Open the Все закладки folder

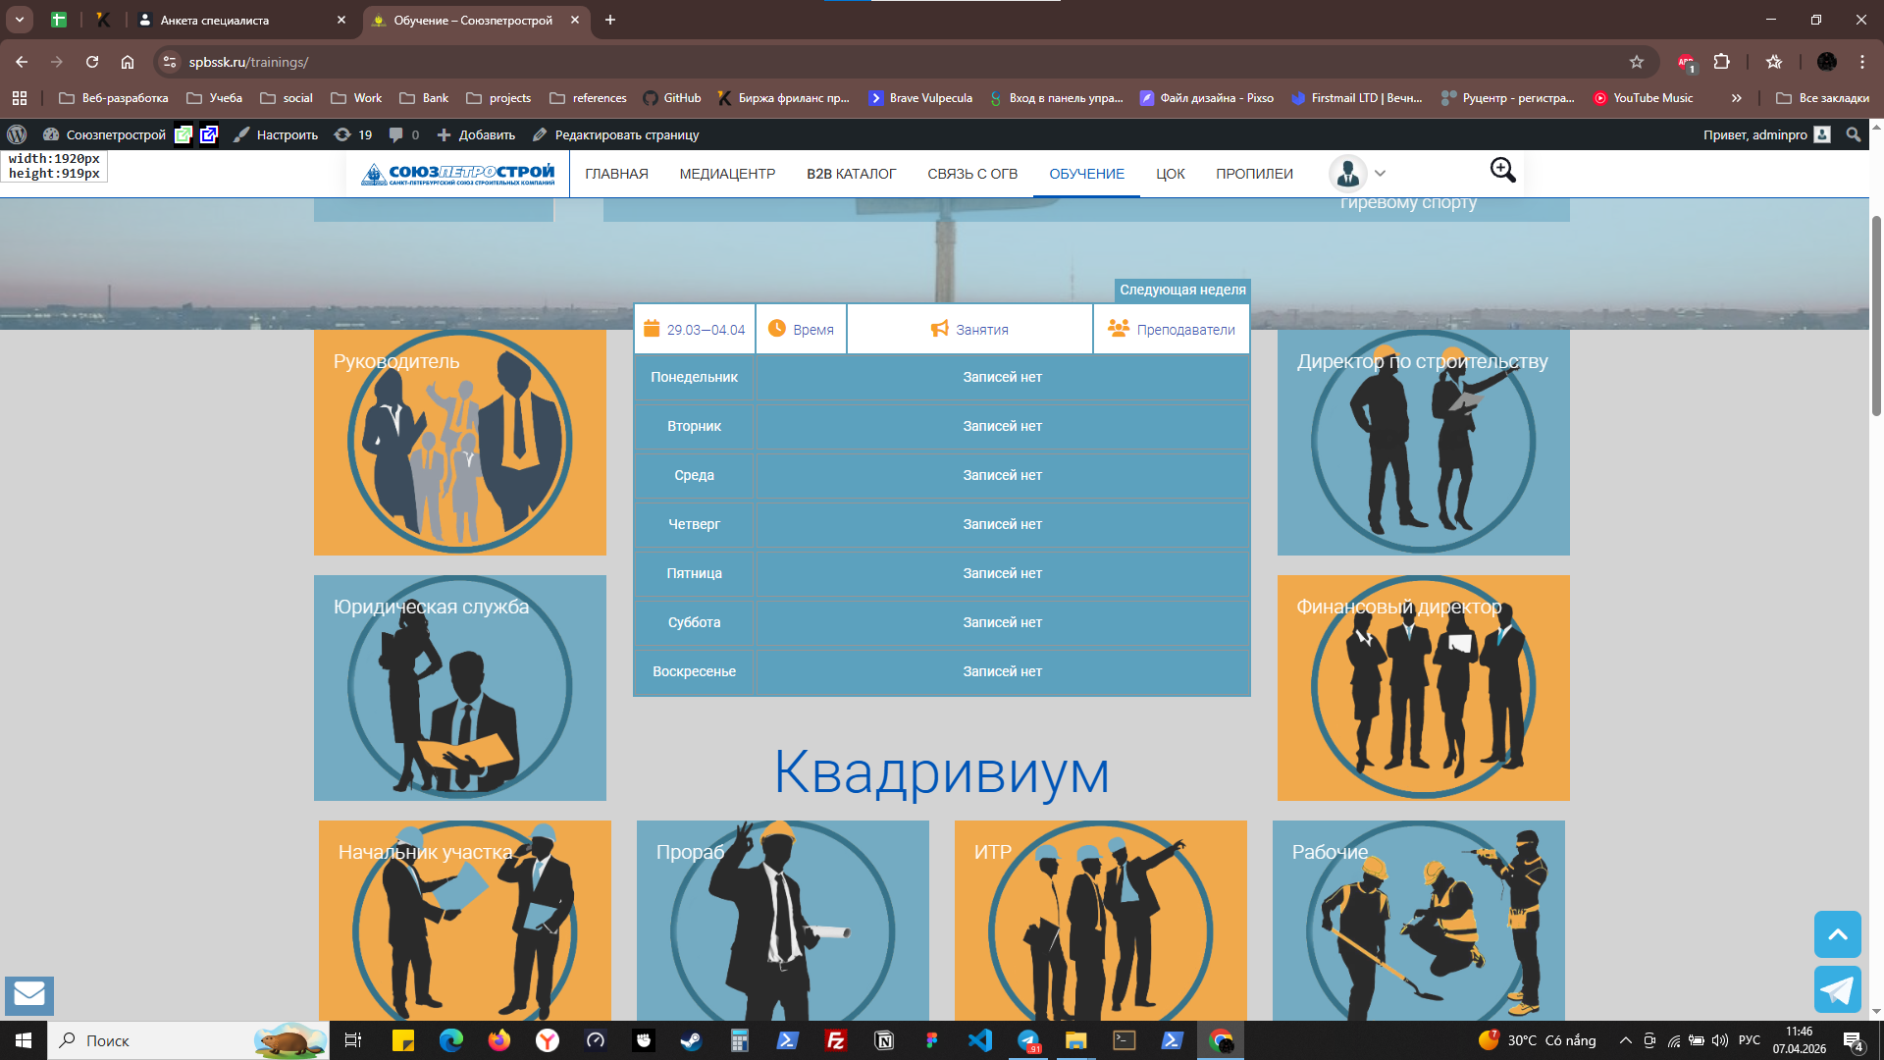(1822, 98)
